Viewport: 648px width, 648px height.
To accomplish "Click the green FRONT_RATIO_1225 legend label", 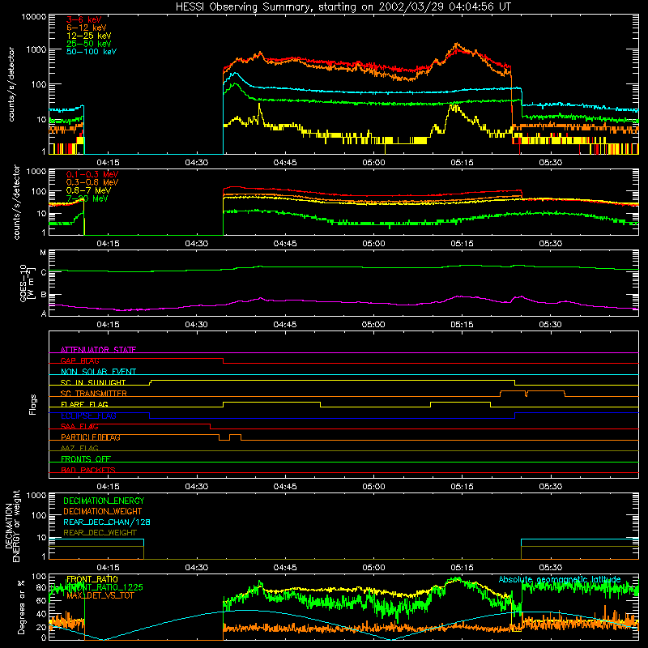I will [x=104, y=587].
